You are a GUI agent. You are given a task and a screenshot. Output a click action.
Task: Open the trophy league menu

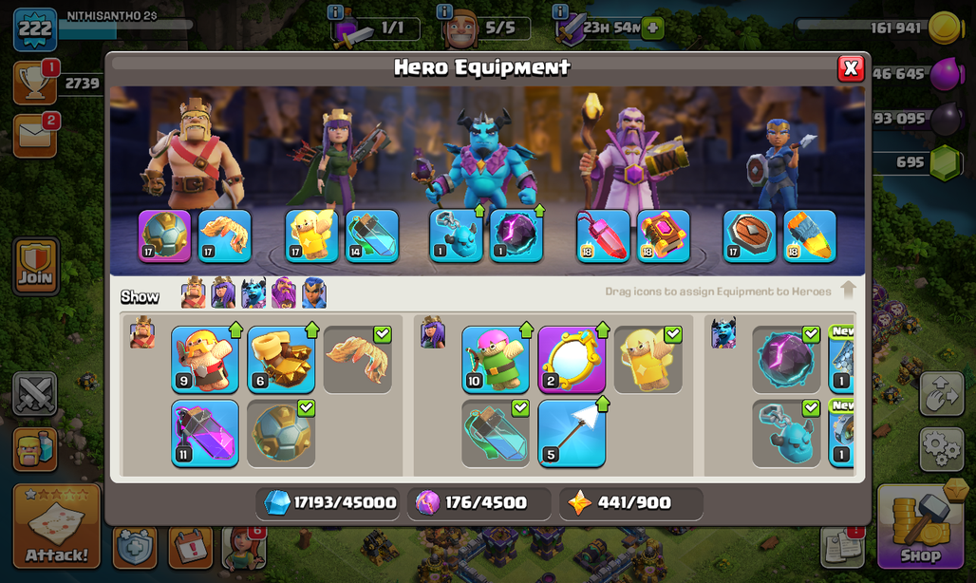[35, 83]
